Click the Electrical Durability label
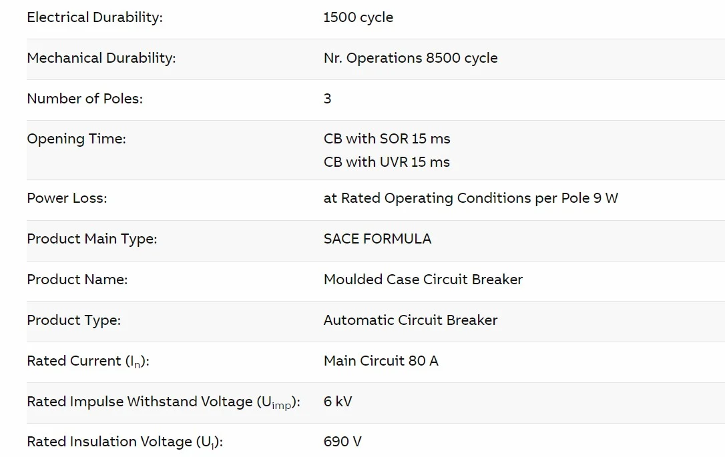 94,18
